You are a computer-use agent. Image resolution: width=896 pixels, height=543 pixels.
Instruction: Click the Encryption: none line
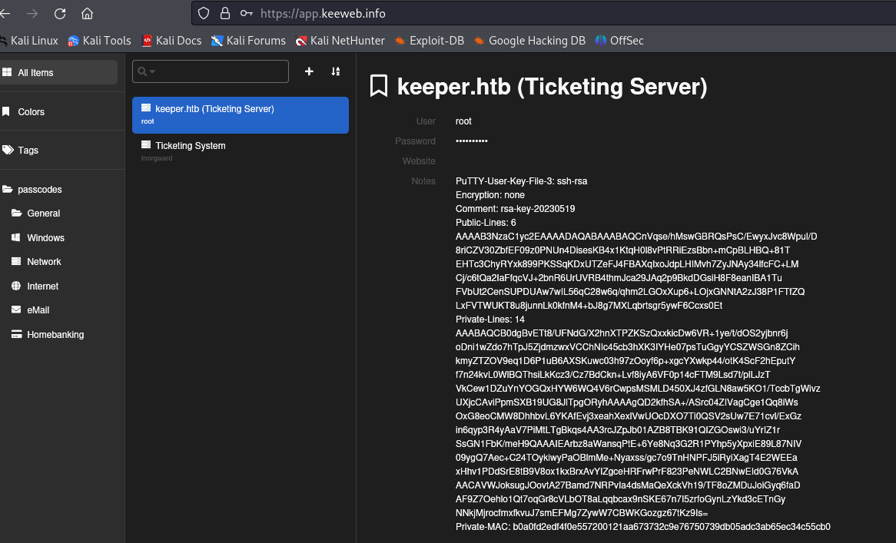pyautogui.click(x=489, y=195)
